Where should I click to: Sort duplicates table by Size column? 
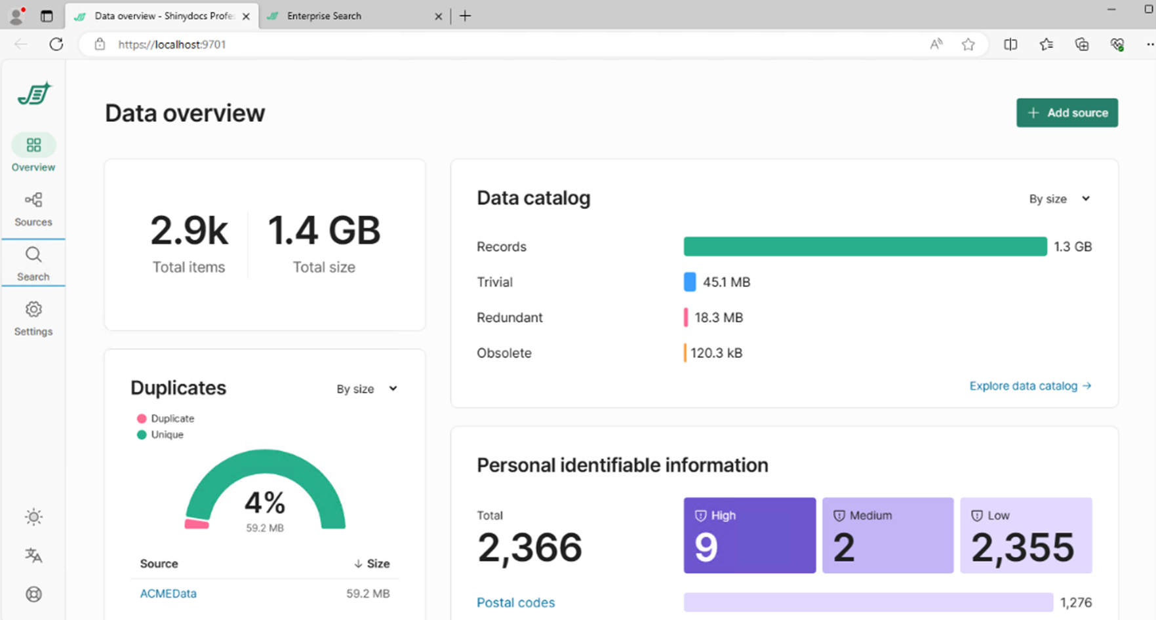pos(372,564)
